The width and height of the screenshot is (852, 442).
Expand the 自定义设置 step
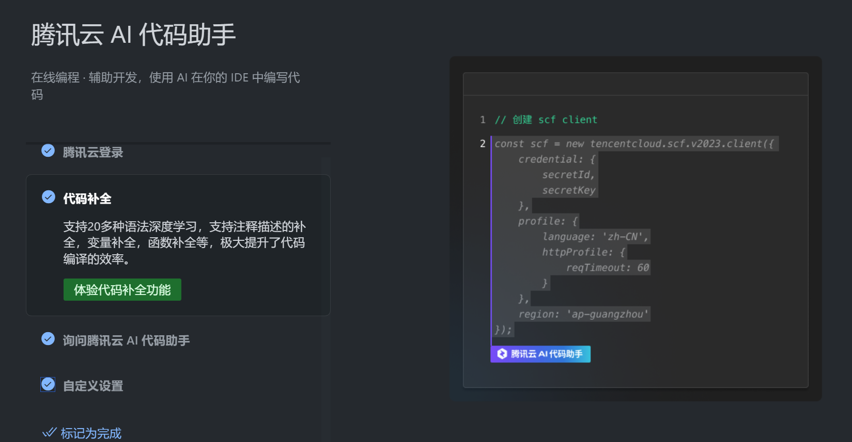click(93, 386)
